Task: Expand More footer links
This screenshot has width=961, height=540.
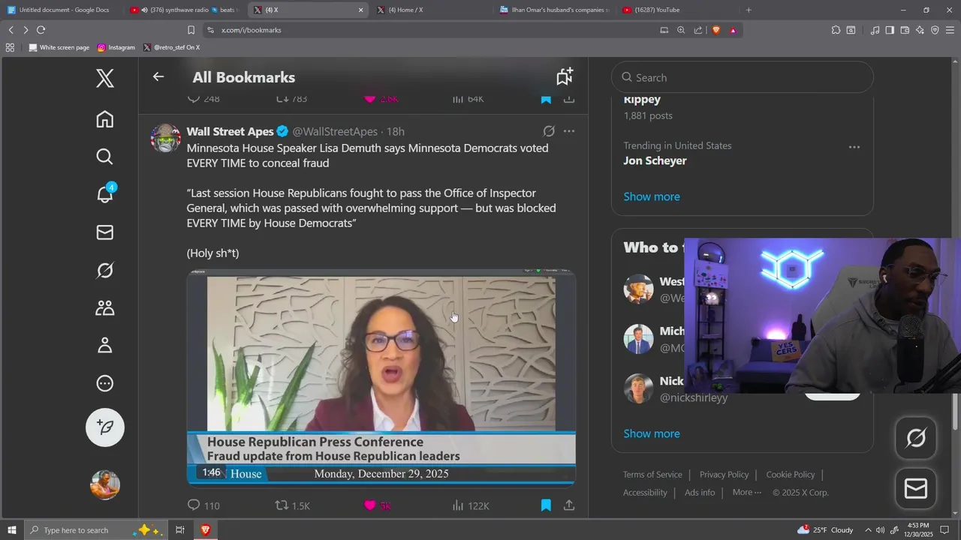Action: tap(746, 492)
